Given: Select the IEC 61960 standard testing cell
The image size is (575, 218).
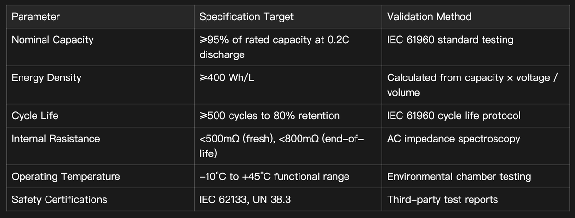Looking at the screenshot, I should coord(450,40).
